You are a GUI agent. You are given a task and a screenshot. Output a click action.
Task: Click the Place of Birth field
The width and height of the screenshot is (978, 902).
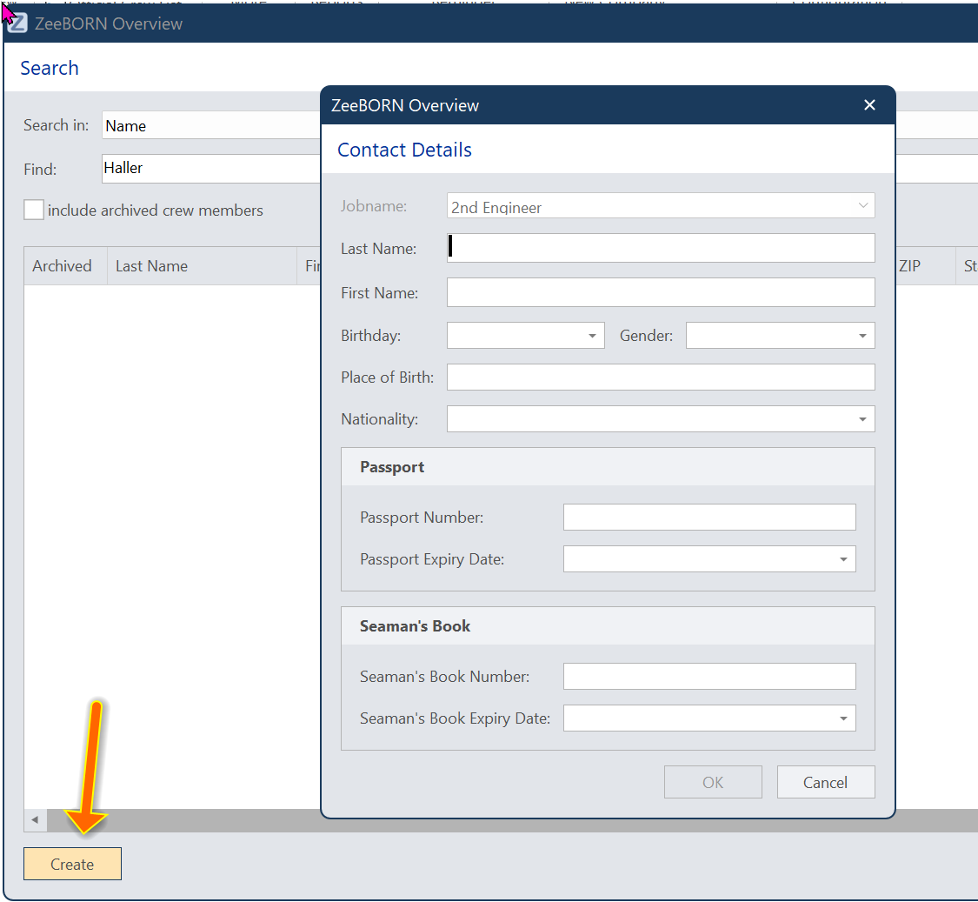(661, 377)
